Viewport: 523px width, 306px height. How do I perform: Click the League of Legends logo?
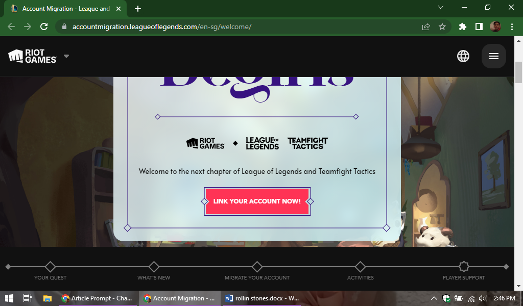pos(262,143)
